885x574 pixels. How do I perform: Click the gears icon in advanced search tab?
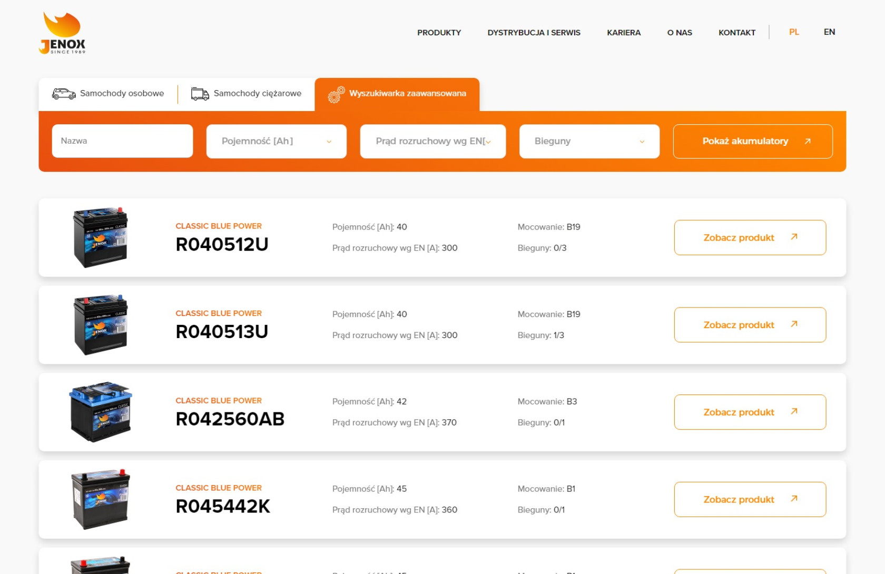click(336, 95)
